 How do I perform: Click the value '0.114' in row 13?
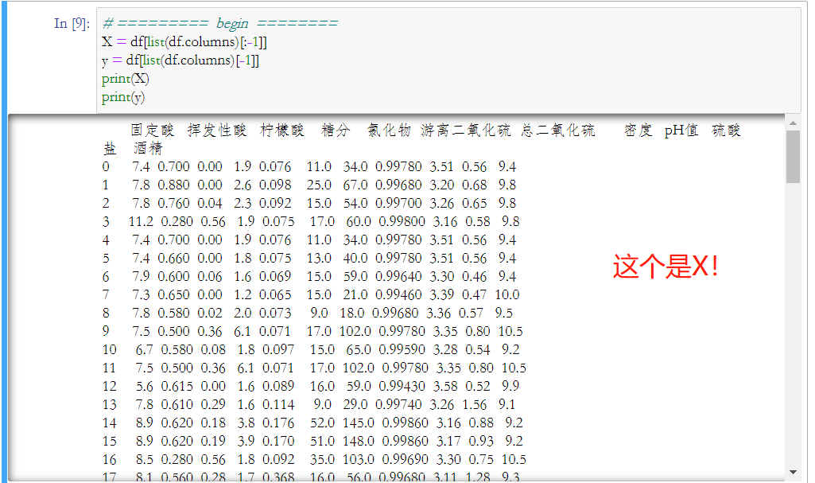point(278,404)
